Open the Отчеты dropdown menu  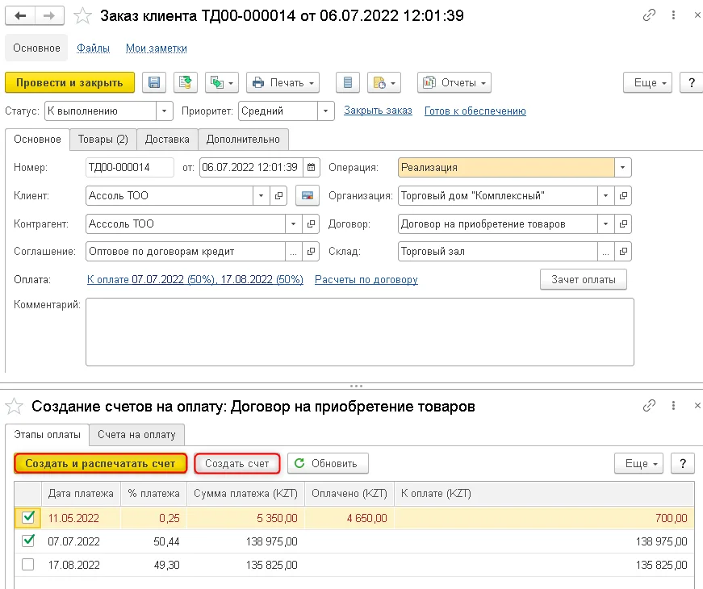[x=454, y=82]
